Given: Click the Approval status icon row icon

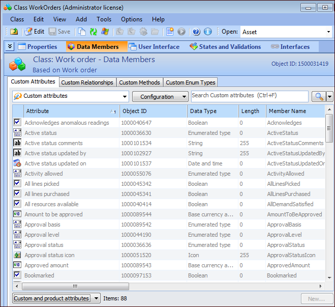Looking at the screenshot, I should point(17,255).
